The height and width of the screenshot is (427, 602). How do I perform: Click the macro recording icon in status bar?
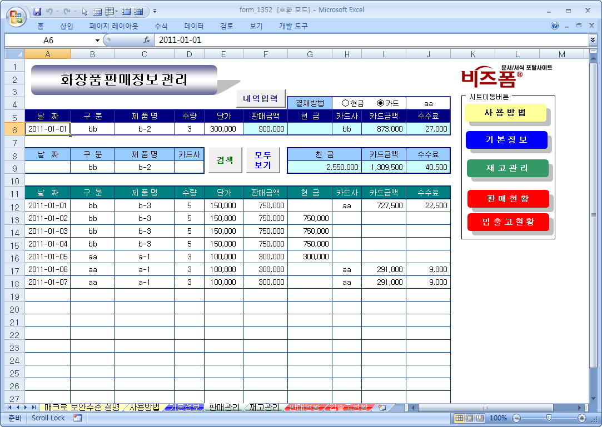click(x=77, y=418)
